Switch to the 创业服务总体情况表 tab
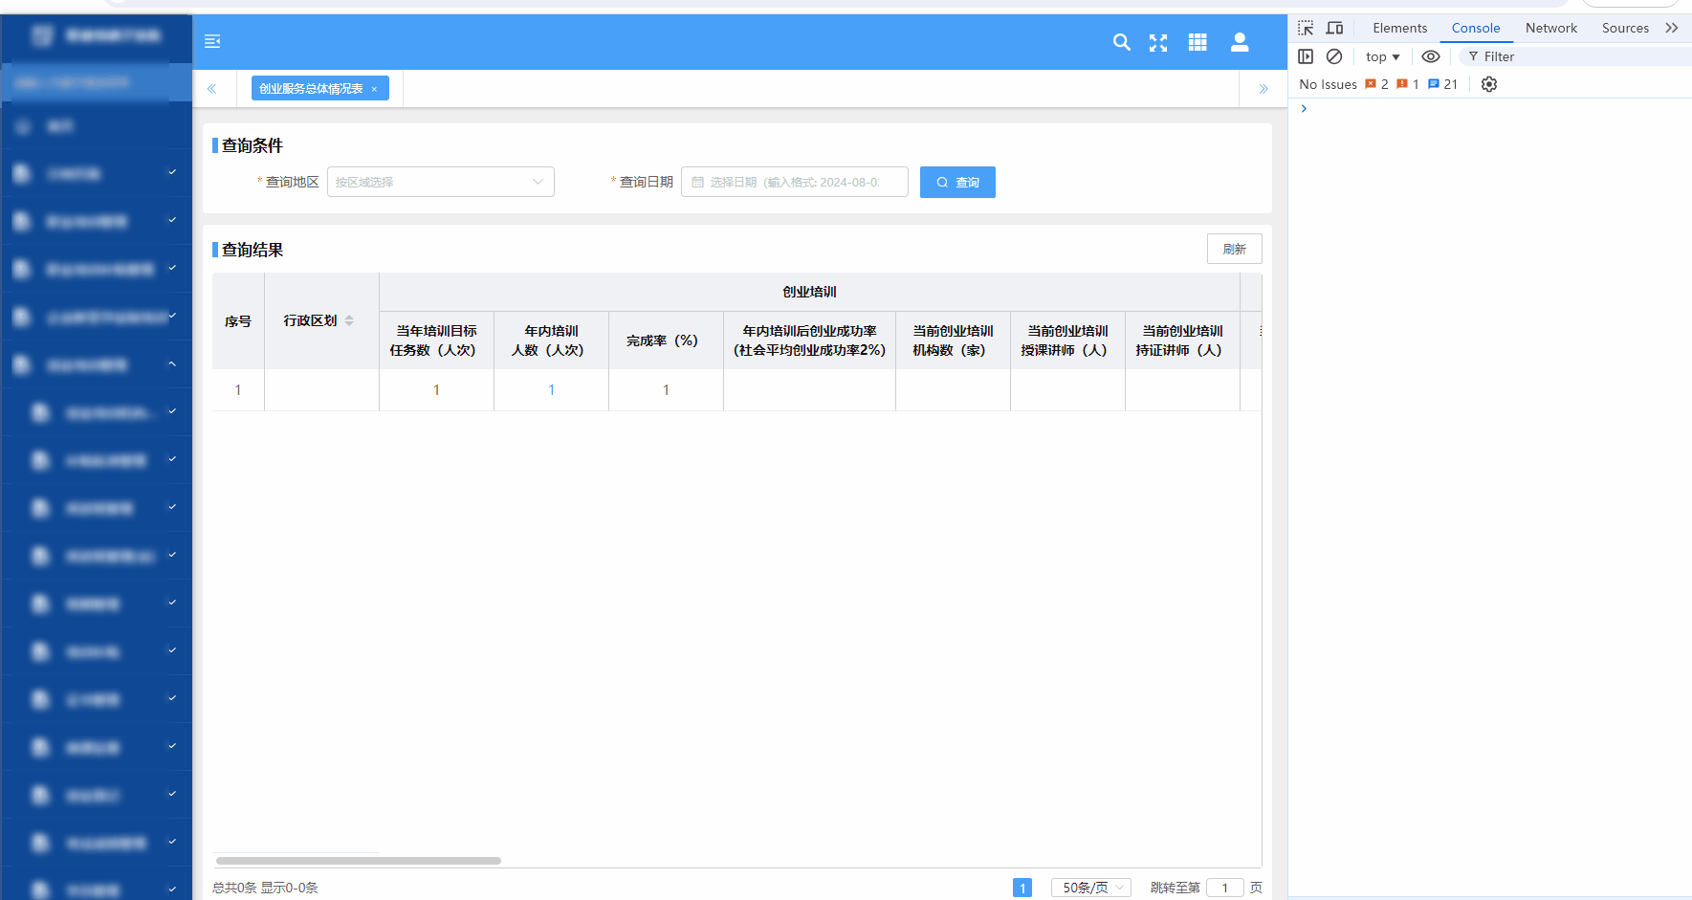The height and width of the screenshot is (900, 1692). pyautogui.click(x=311, y=89)
